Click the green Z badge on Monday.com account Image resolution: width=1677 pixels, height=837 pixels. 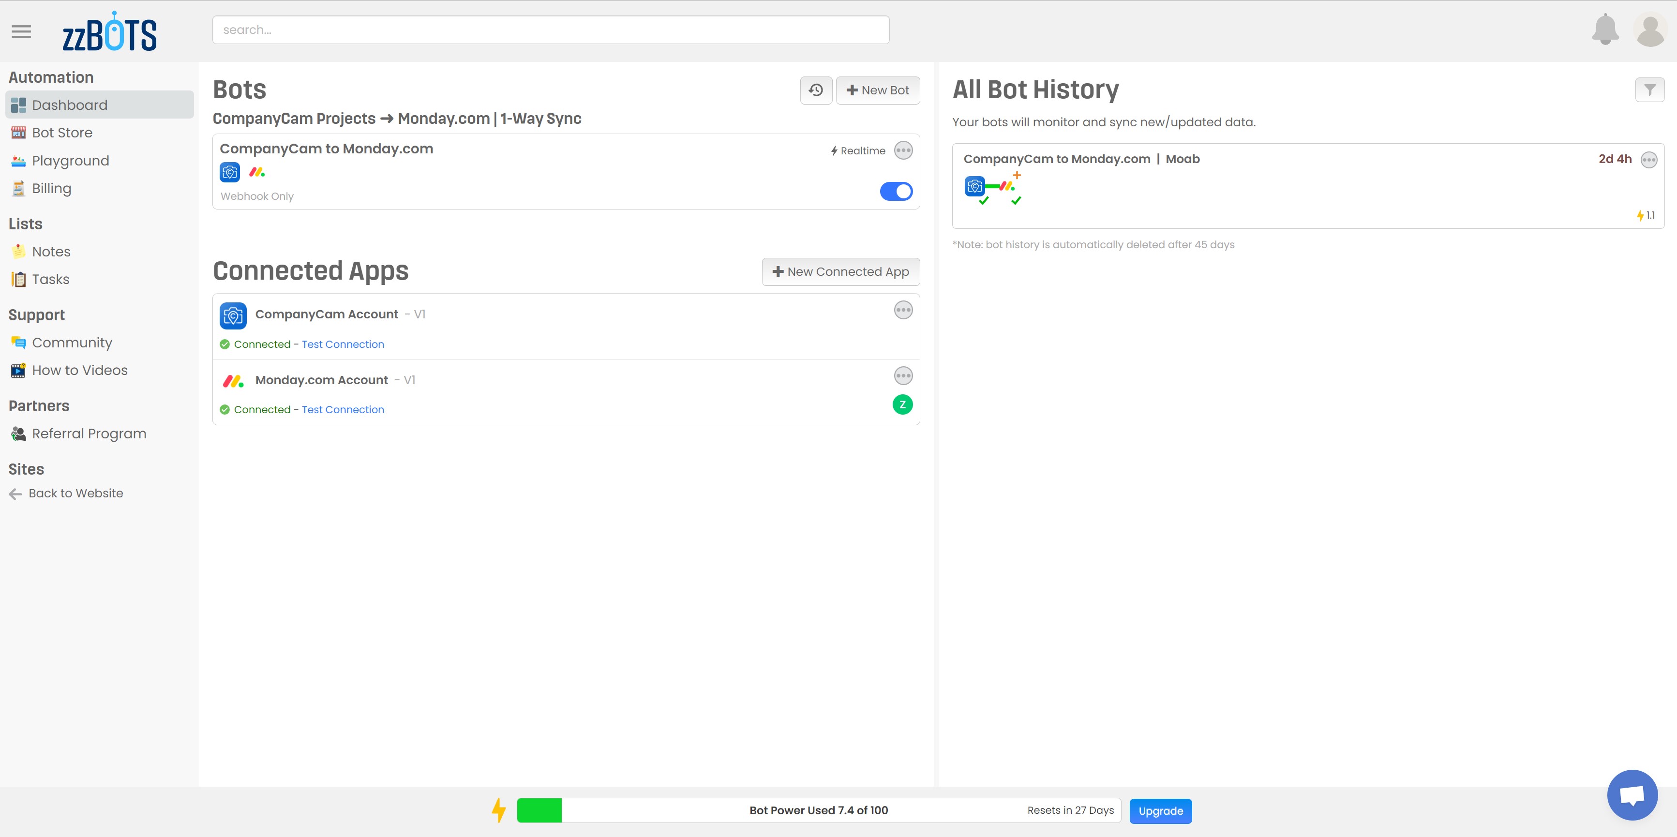(902, 405)
